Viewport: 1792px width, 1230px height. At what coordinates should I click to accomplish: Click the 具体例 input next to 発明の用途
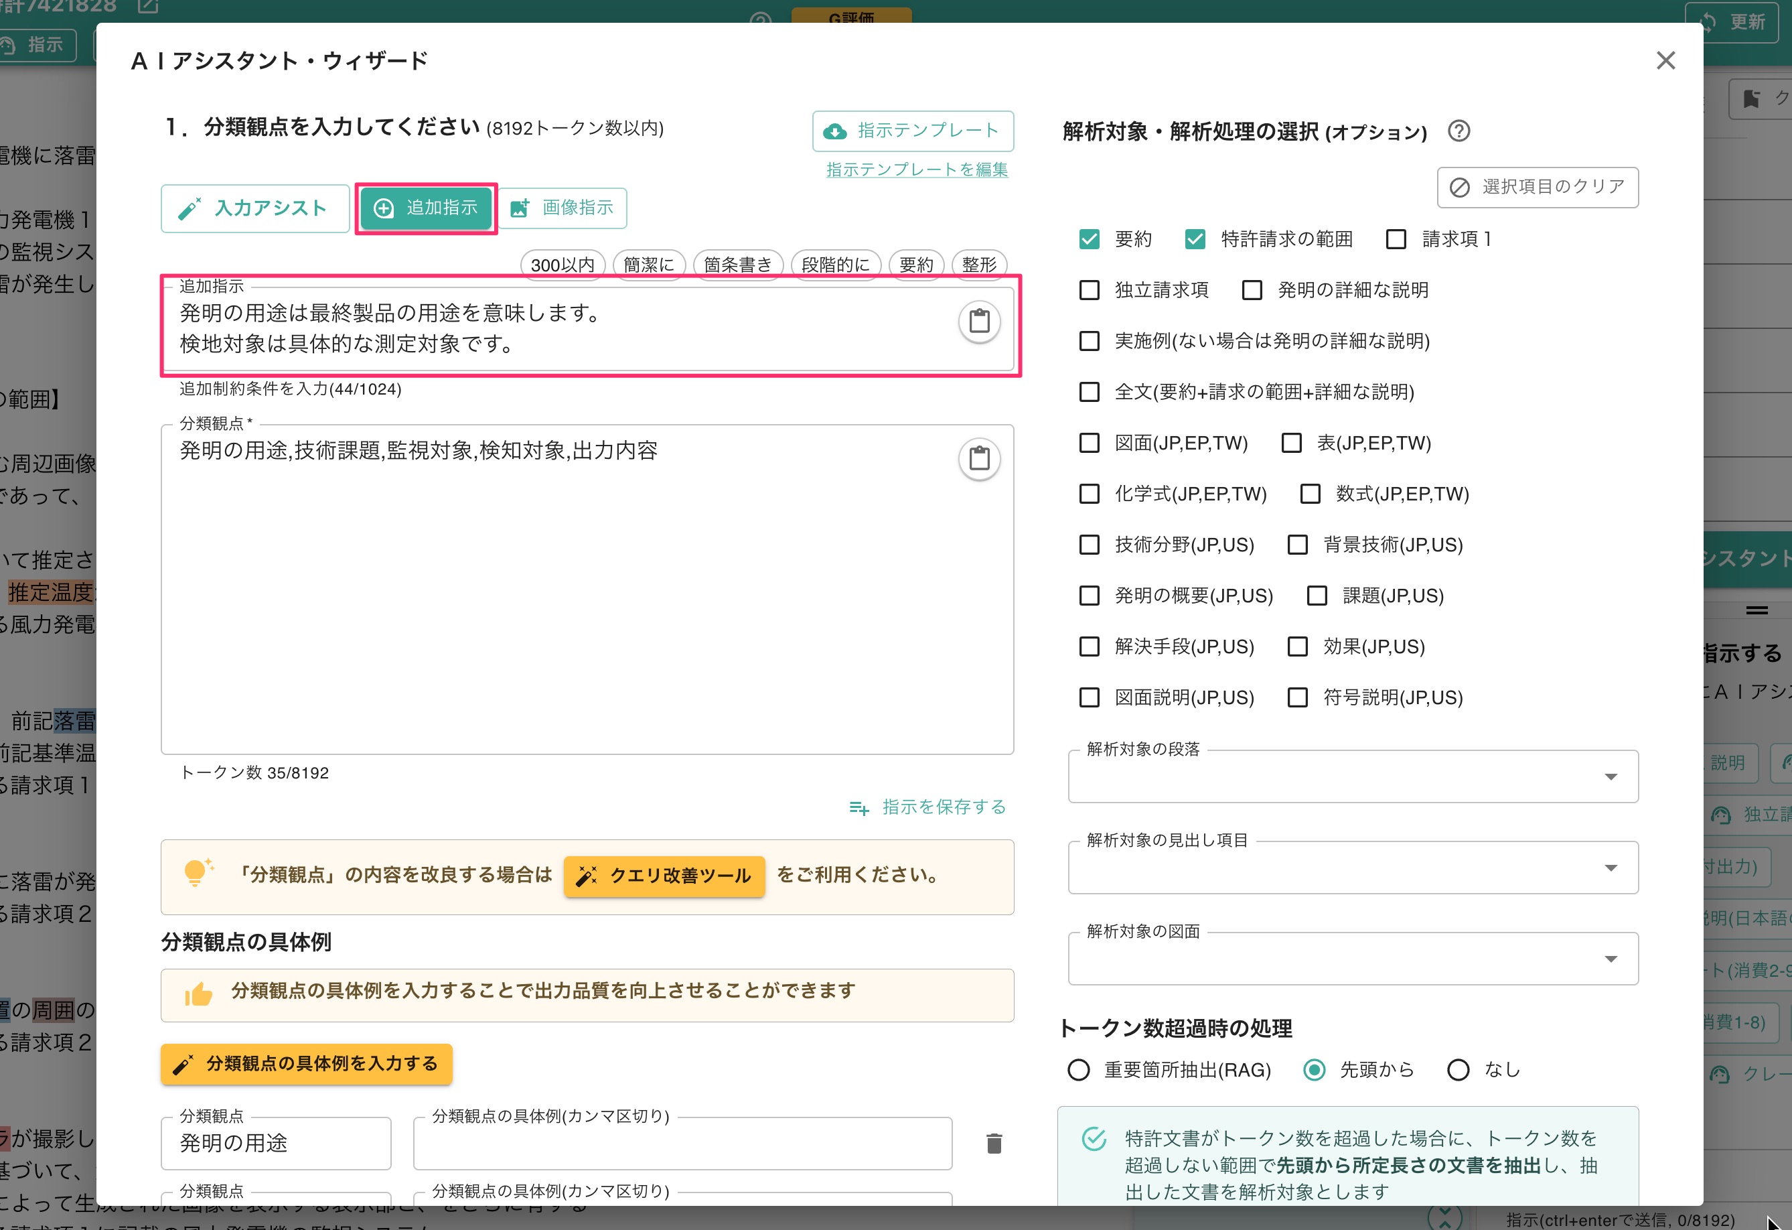[682, 1144]
